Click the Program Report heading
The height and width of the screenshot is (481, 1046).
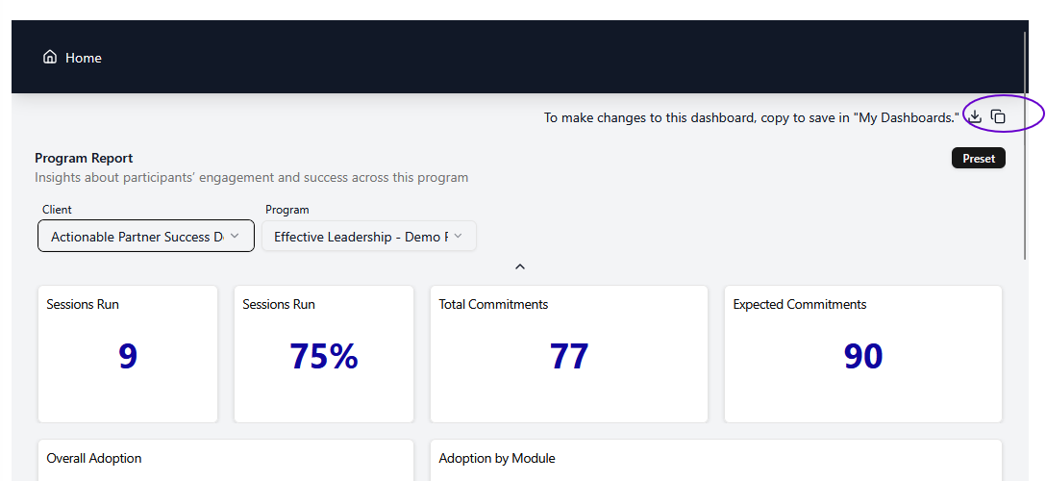pyautogui.click(x=84, y=158)
